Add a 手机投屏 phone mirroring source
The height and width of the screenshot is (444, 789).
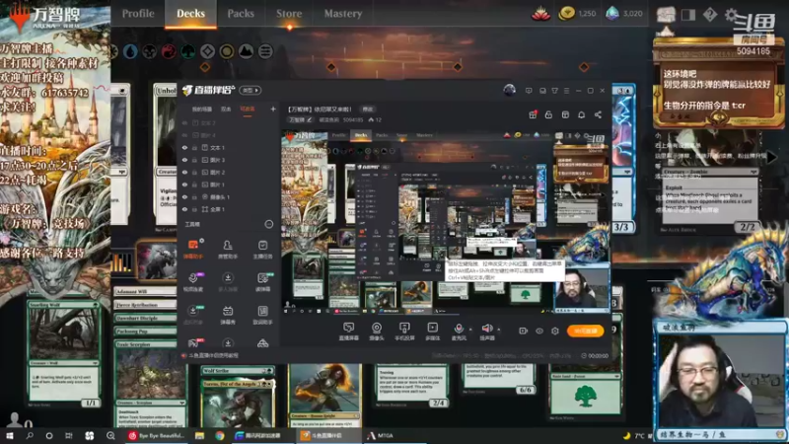(x=404, y=332)
